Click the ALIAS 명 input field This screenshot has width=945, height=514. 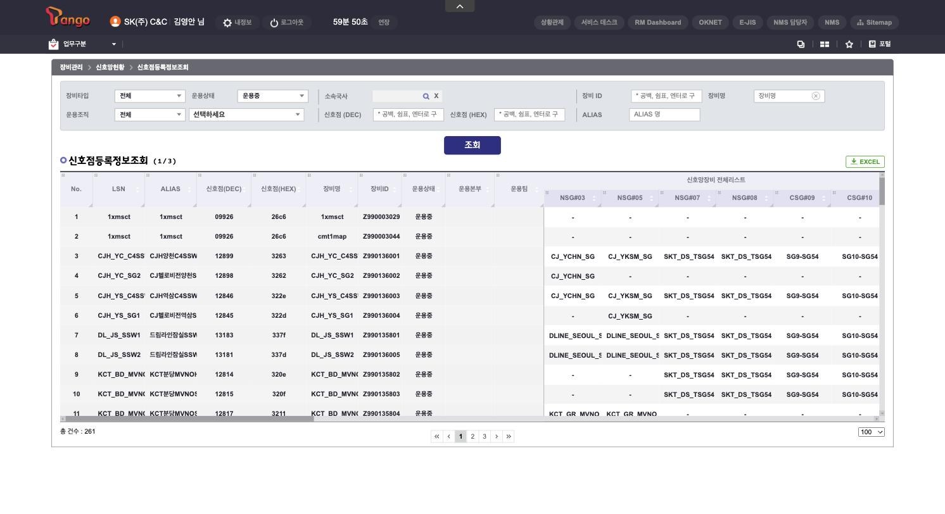pos(665,115)
